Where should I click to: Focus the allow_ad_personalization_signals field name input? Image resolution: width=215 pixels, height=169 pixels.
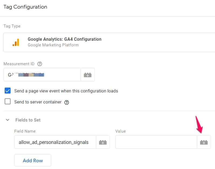55,142
